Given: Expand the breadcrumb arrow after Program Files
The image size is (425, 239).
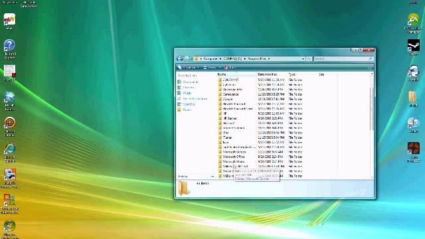Looking at the screenshot, I should coord(269,58).
